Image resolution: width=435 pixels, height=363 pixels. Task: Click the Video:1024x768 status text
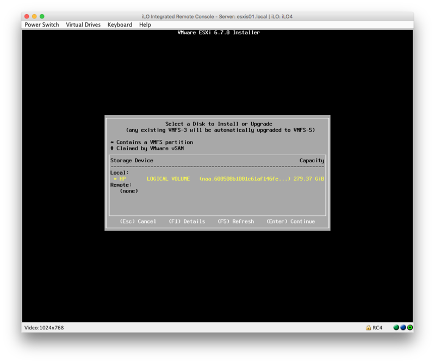44,328
